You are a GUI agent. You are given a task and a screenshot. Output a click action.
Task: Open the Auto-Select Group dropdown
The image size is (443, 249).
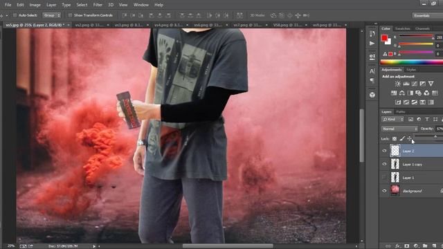coord(51,15)
